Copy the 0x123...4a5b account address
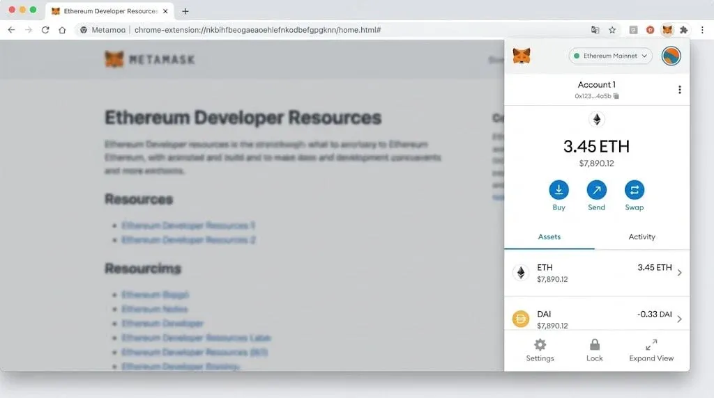The width and height of the screenshot is (714, 398). [x=597, y=96]
